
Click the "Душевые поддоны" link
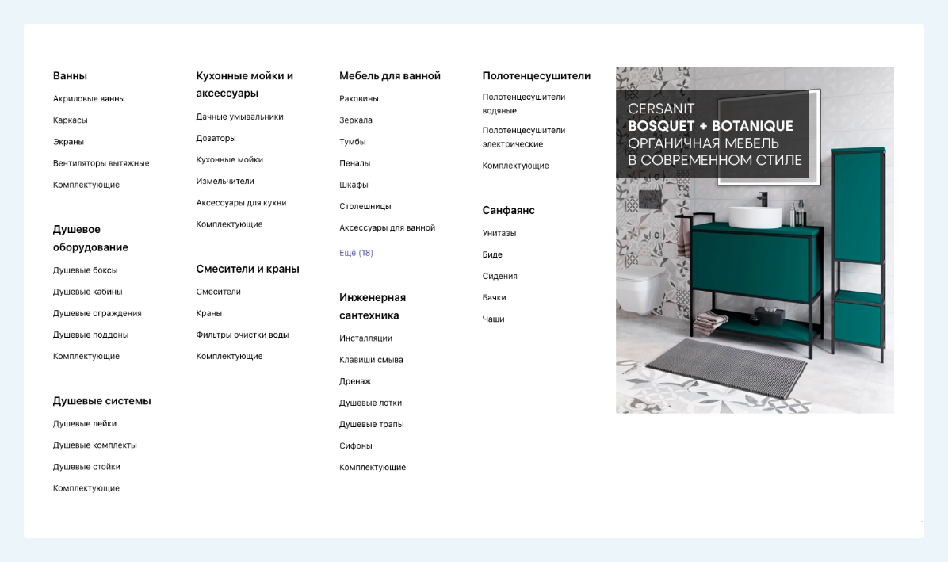[90, 335]
